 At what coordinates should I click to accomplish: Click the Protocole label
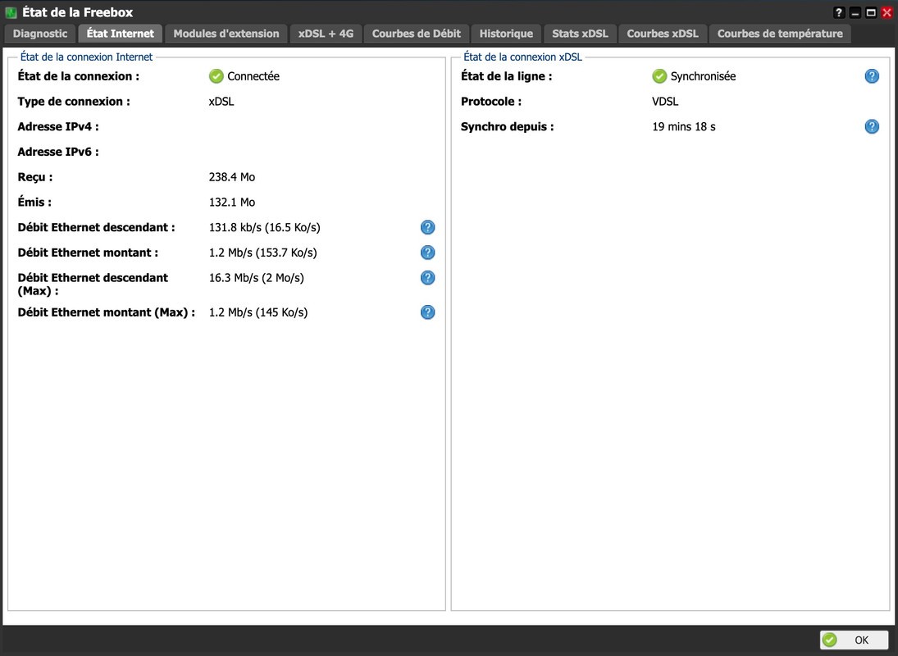click(490, 102)
